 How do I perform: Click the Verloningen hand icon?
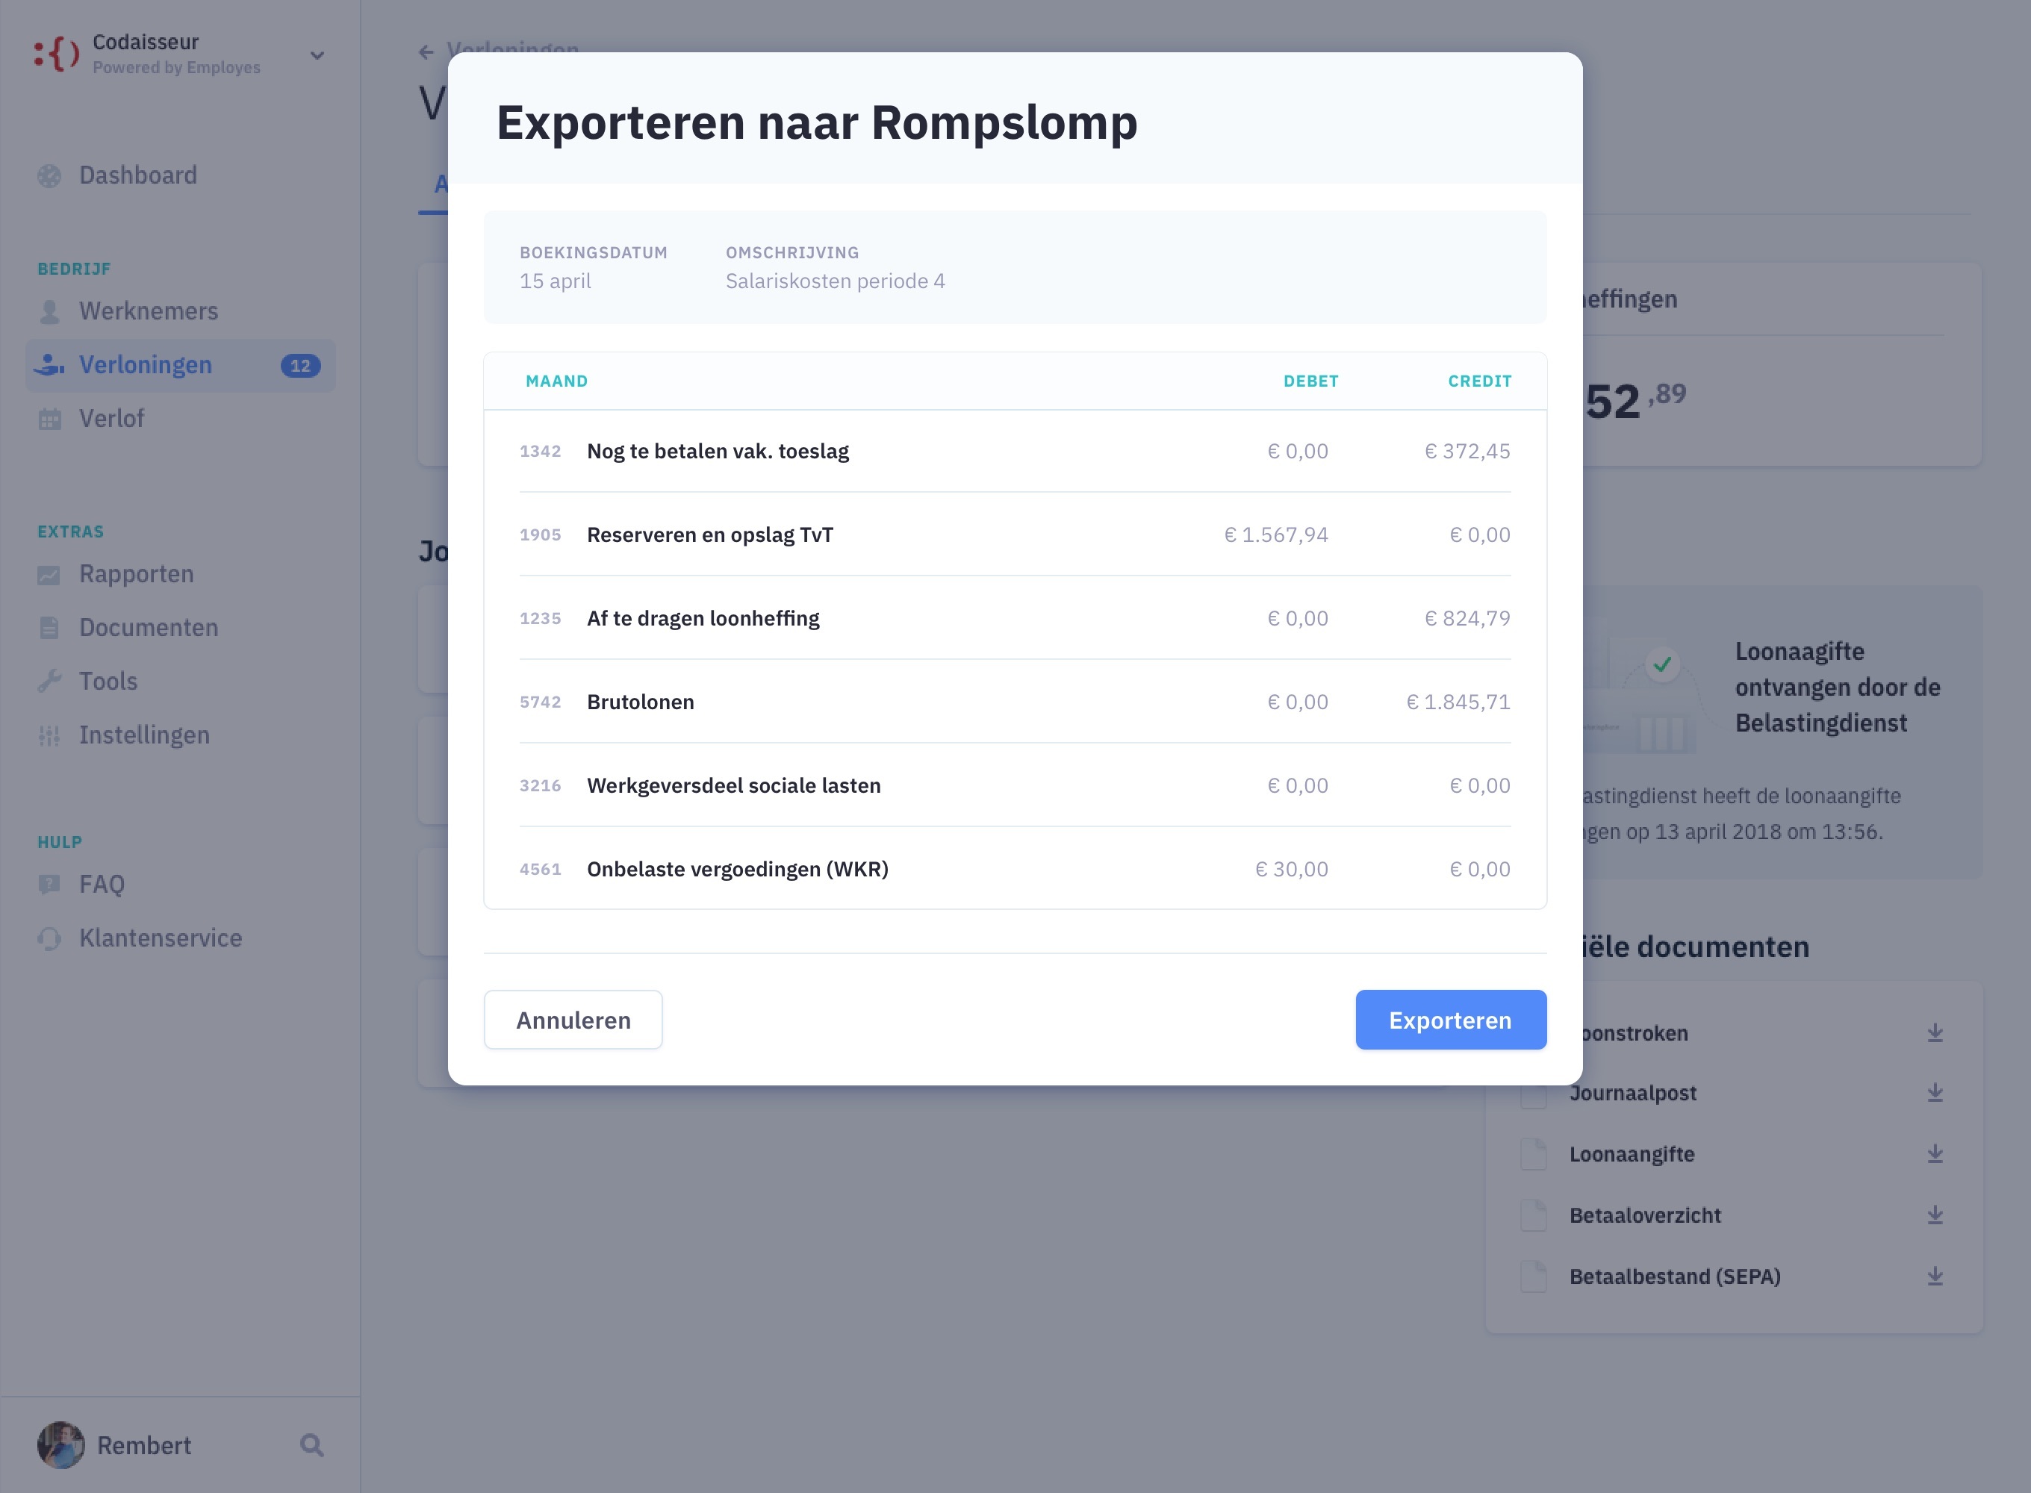tap(50, 365)
